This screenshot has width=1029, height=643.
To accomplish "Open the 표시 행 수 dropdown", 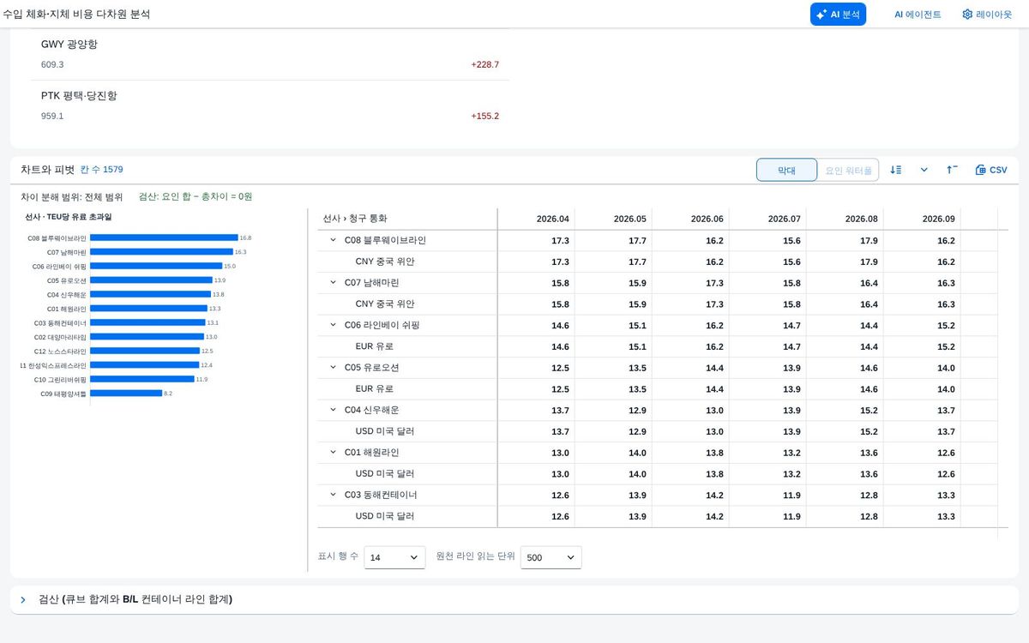I will click(x=394, y=557).
